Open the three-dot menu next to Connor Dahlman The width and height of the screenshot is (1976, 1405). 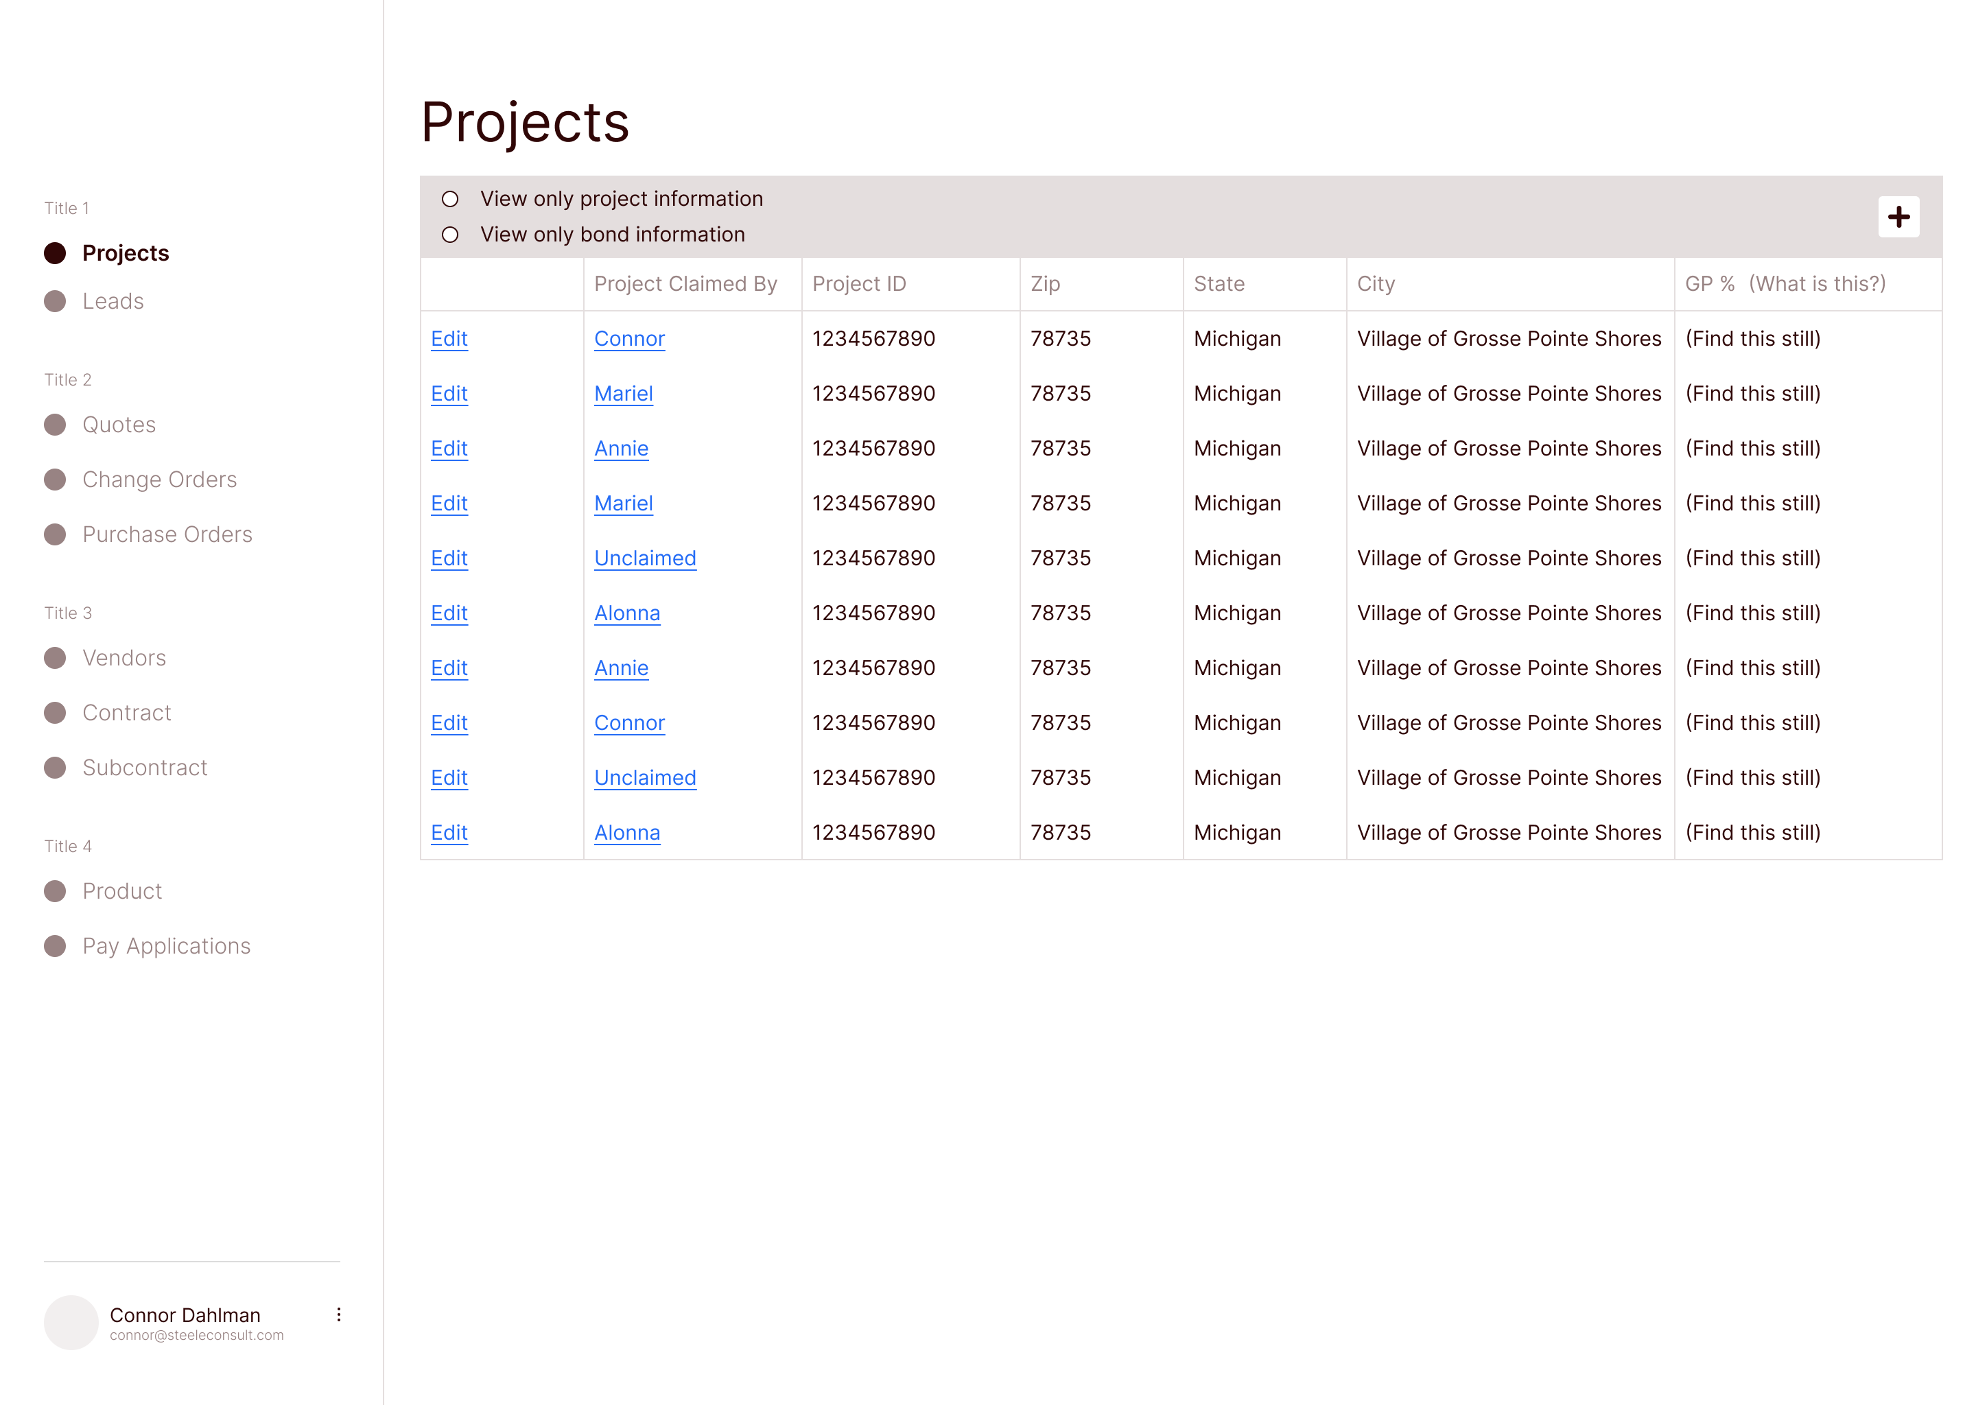[x=338, y=1314]
